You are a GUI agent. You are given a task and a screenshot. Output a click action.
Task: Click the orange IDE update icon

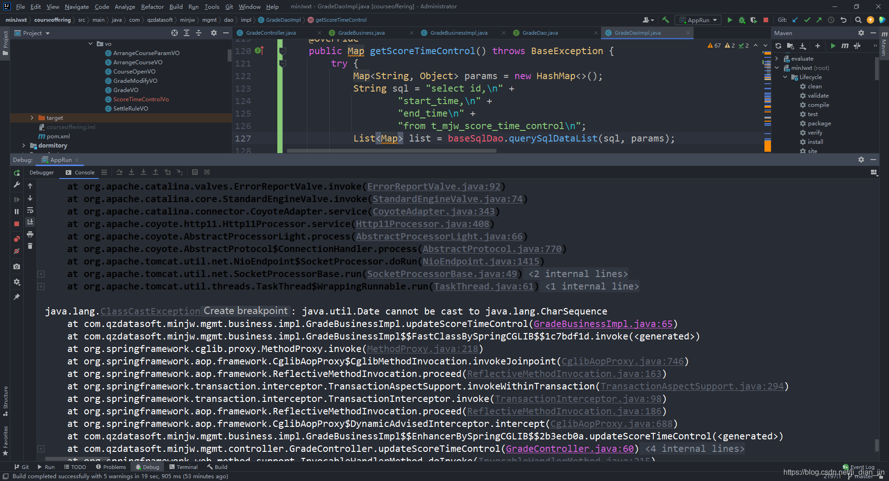tap(870, 20)
